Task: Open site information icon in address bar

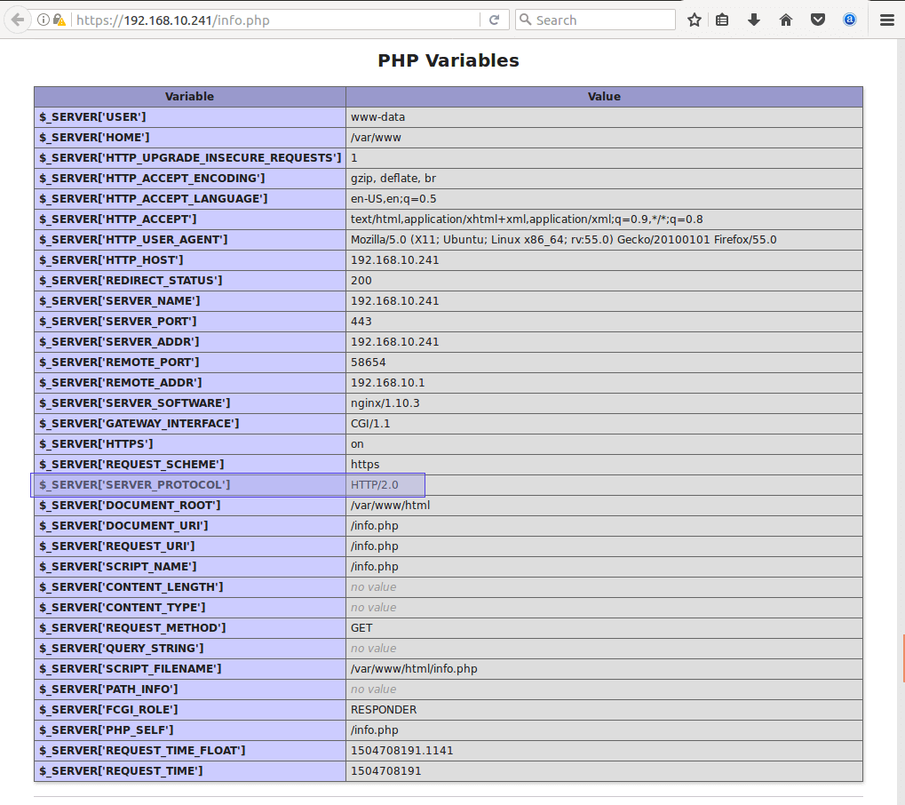Action: [x=44, y=20]
